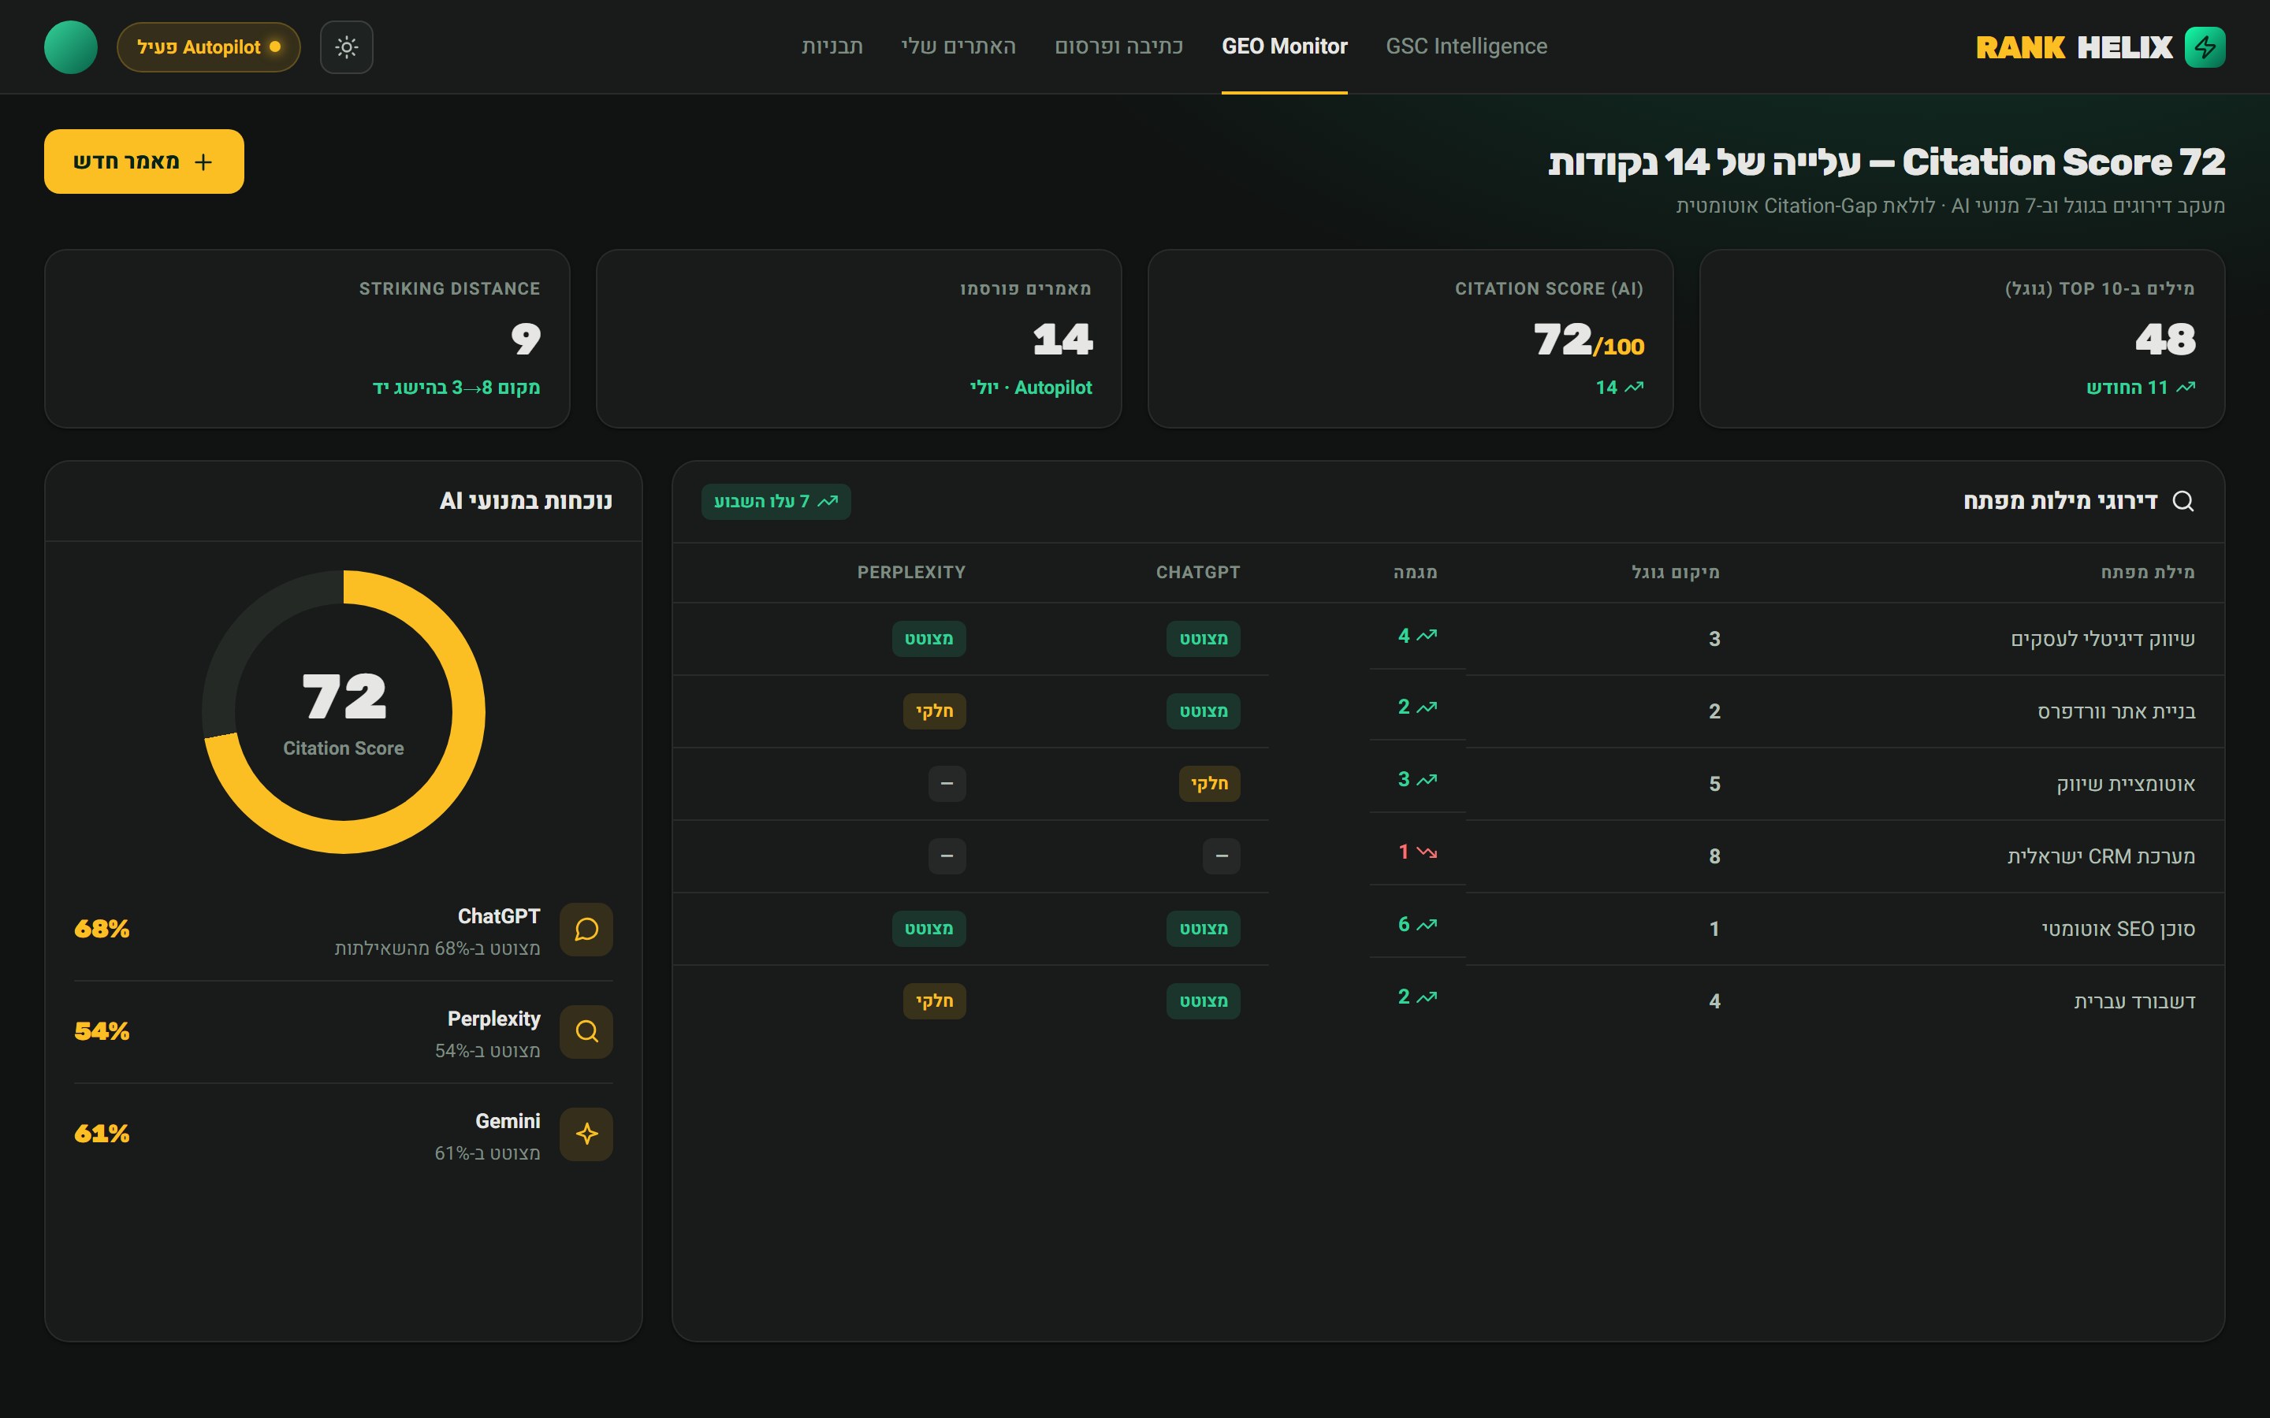Screen dimensions: 2270x1418
Task: Click the search icon beside דירוגי מילות מפתח
Action: point(2183,501)
